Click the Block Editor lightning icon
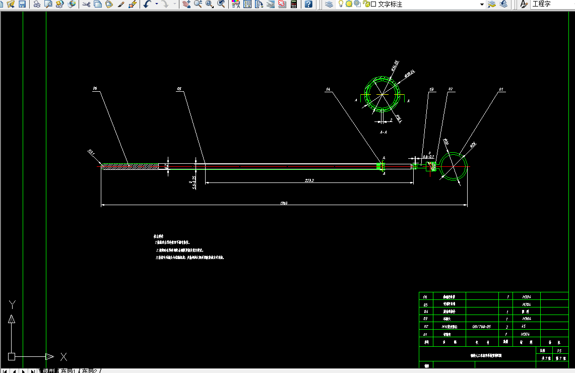 pyautogui.click(x=133, y=4)
